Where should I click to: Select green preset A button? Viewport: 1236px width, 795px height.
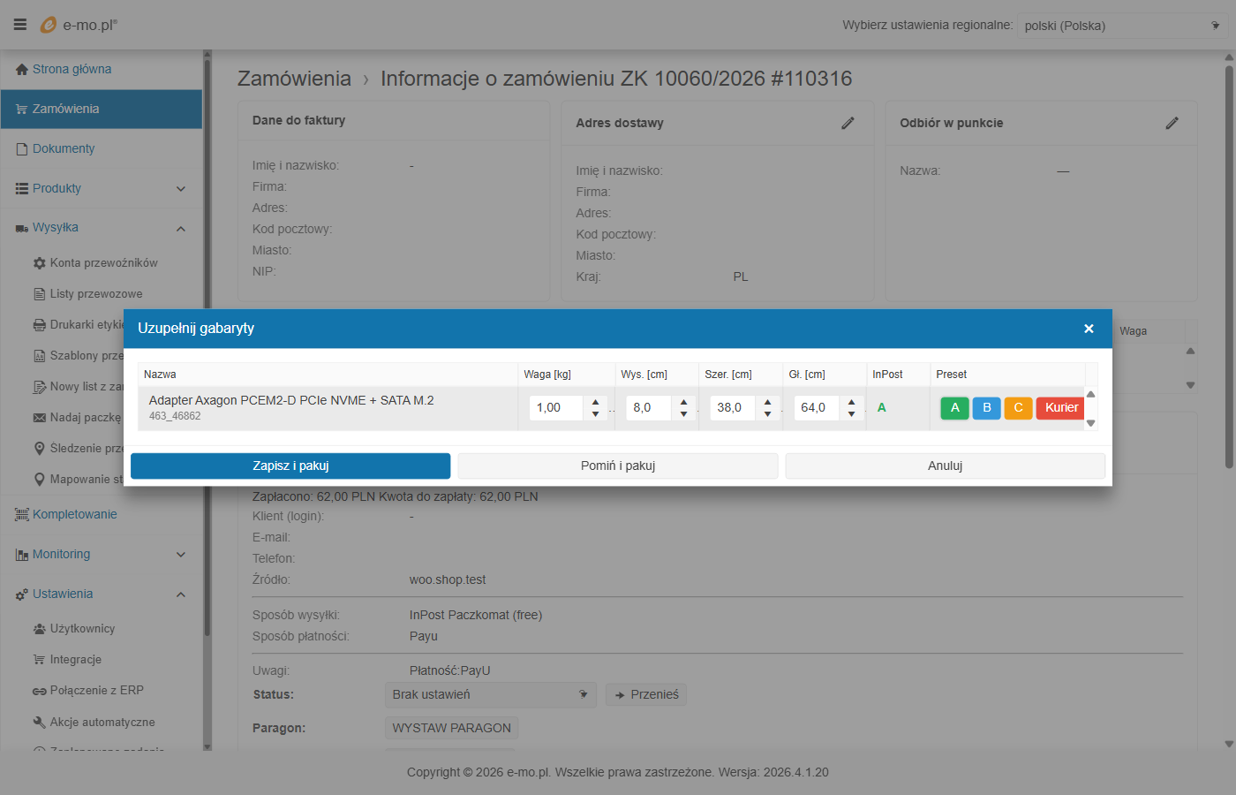pos(954,408)
